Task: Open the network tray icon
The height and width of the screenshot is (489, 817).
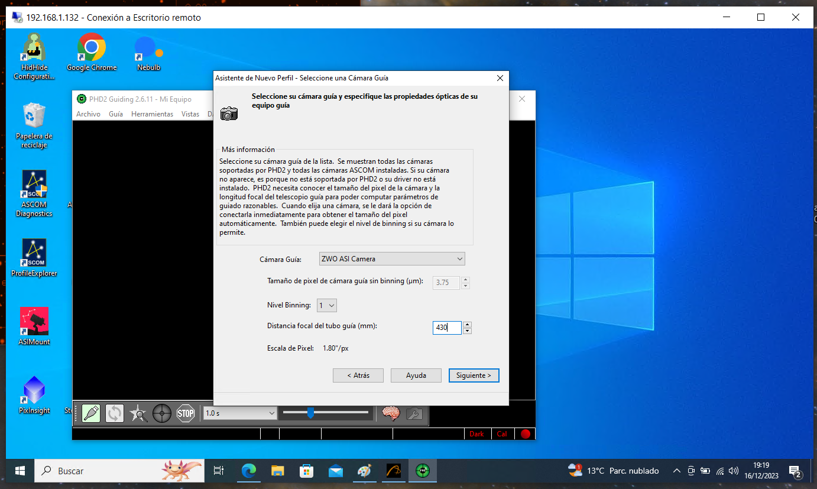Action: (719, 471)
